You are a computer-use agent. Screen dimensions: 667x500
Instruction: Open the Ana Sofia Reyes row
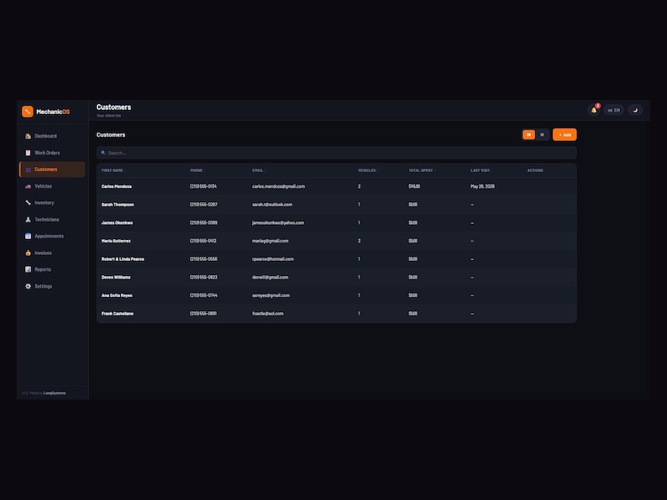click(337, 295)
